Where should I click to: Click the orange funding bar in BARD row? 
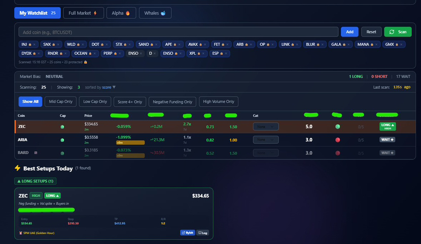pos(130,155)
